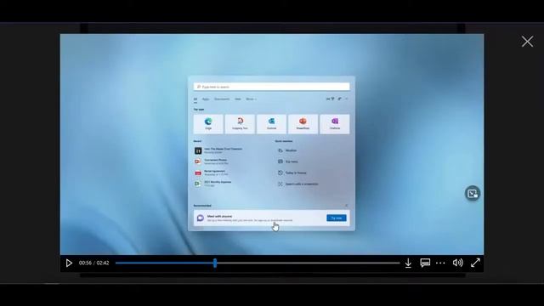Click the search box in the search panel
This screenshot has height=306, width=544.
pyautogui.click(x=271, y=87)
